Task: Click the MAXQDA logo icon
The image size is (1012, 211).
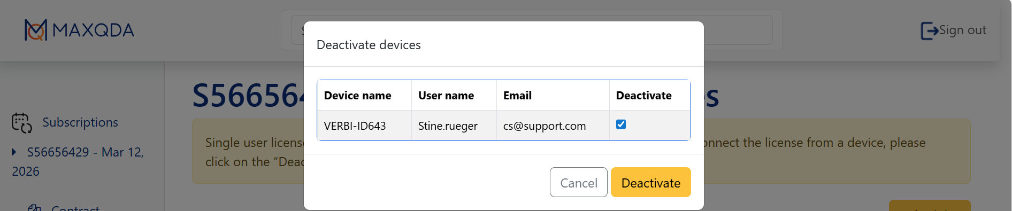Action: tap(36, 30)
